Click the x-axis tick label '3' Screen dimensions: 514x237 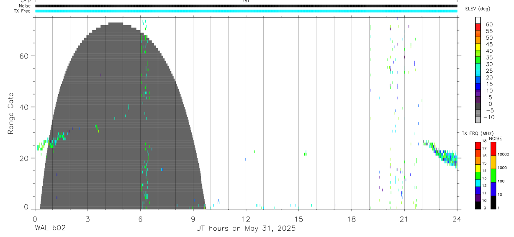[x=87, y=219]
